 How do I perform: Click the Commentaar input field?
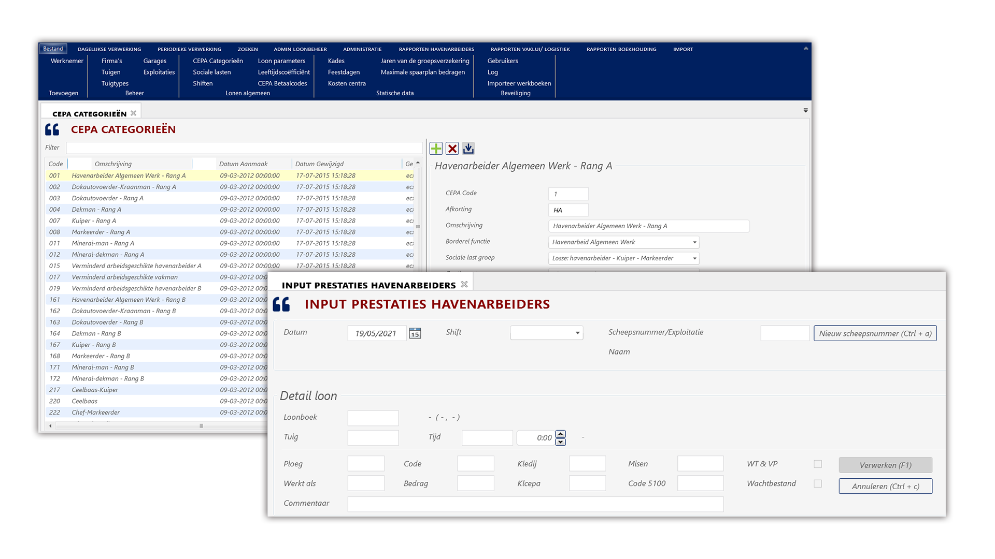point(535,504)
